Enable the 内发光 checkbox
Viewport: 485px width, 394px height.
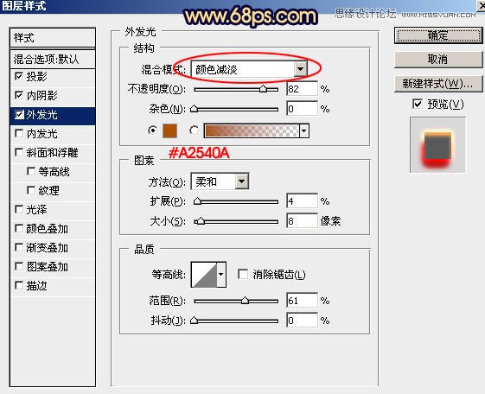(19, 134)
